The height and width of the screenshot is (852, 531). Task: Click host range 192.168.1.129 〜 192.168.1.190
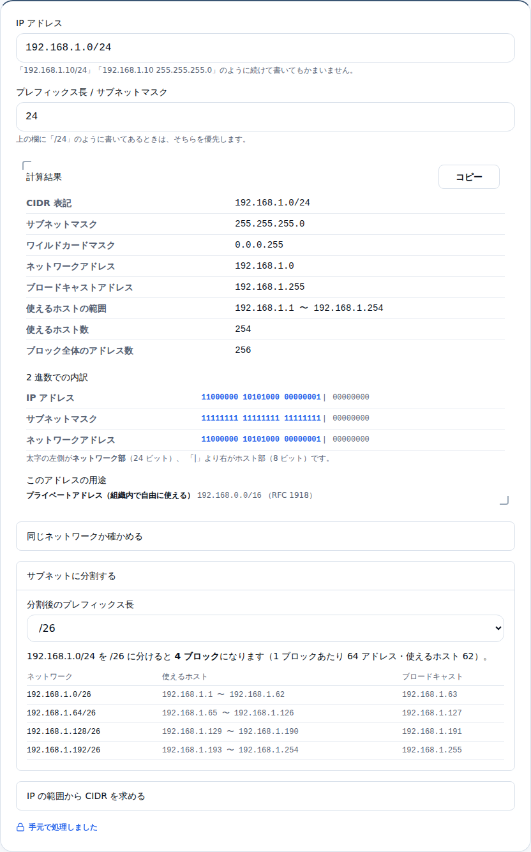pos(230,732)
